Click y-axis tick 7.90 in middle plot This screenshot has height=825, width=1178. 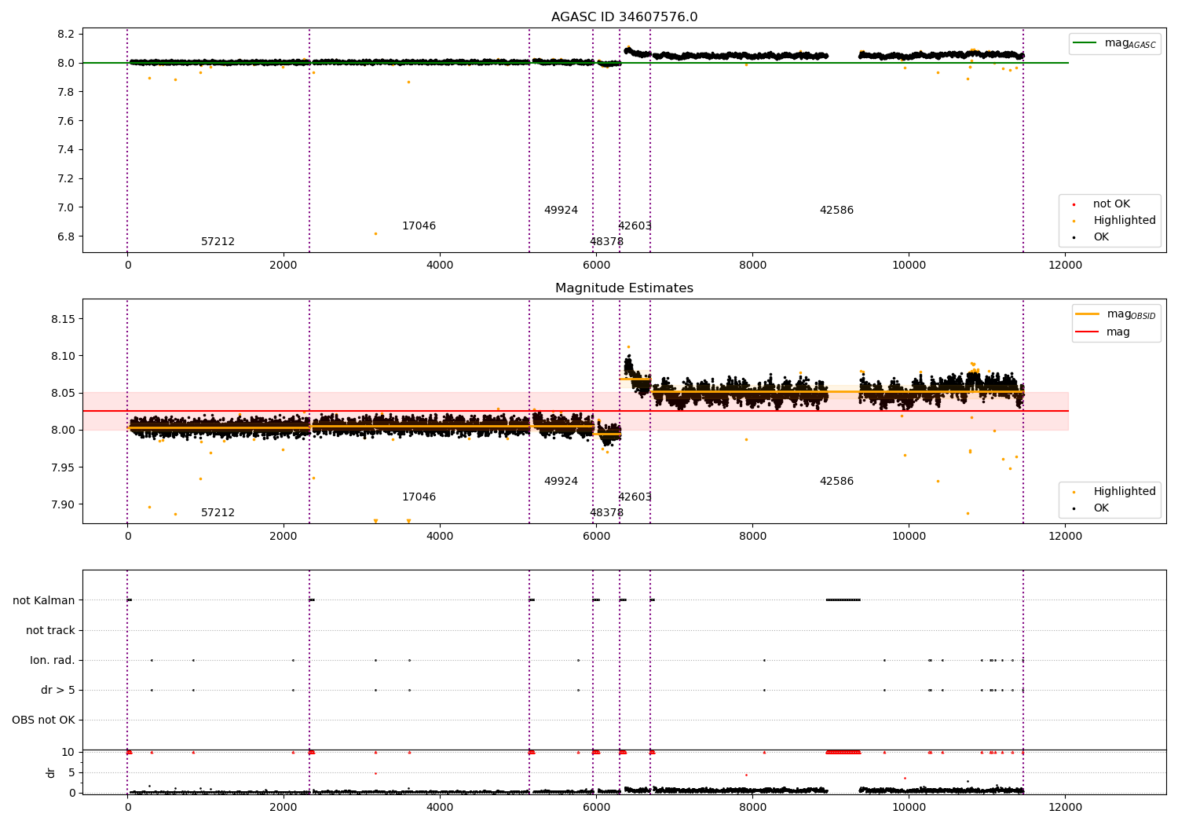tap(63, 504)
